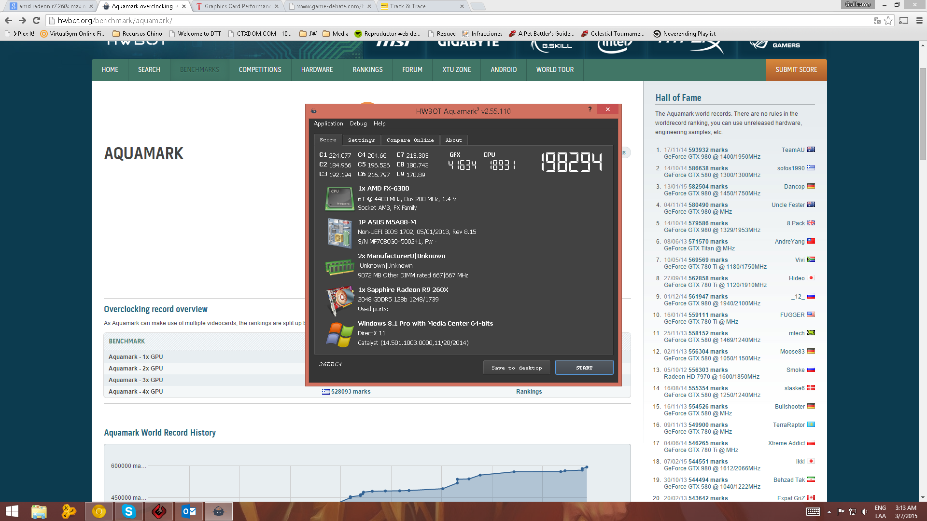Open the Aquamark taskbar icon

[x=219, y=511]
